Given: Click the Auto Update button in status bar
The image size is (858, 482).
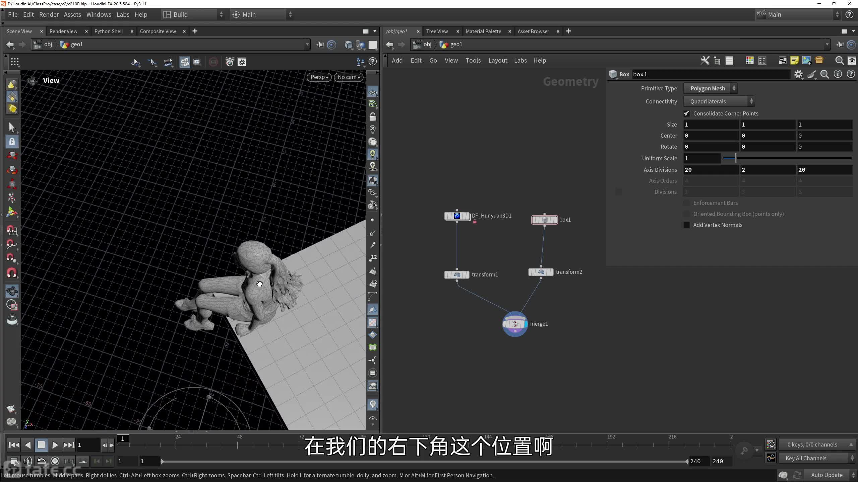Looking at the screenshot, I should [x=826, y=475].
